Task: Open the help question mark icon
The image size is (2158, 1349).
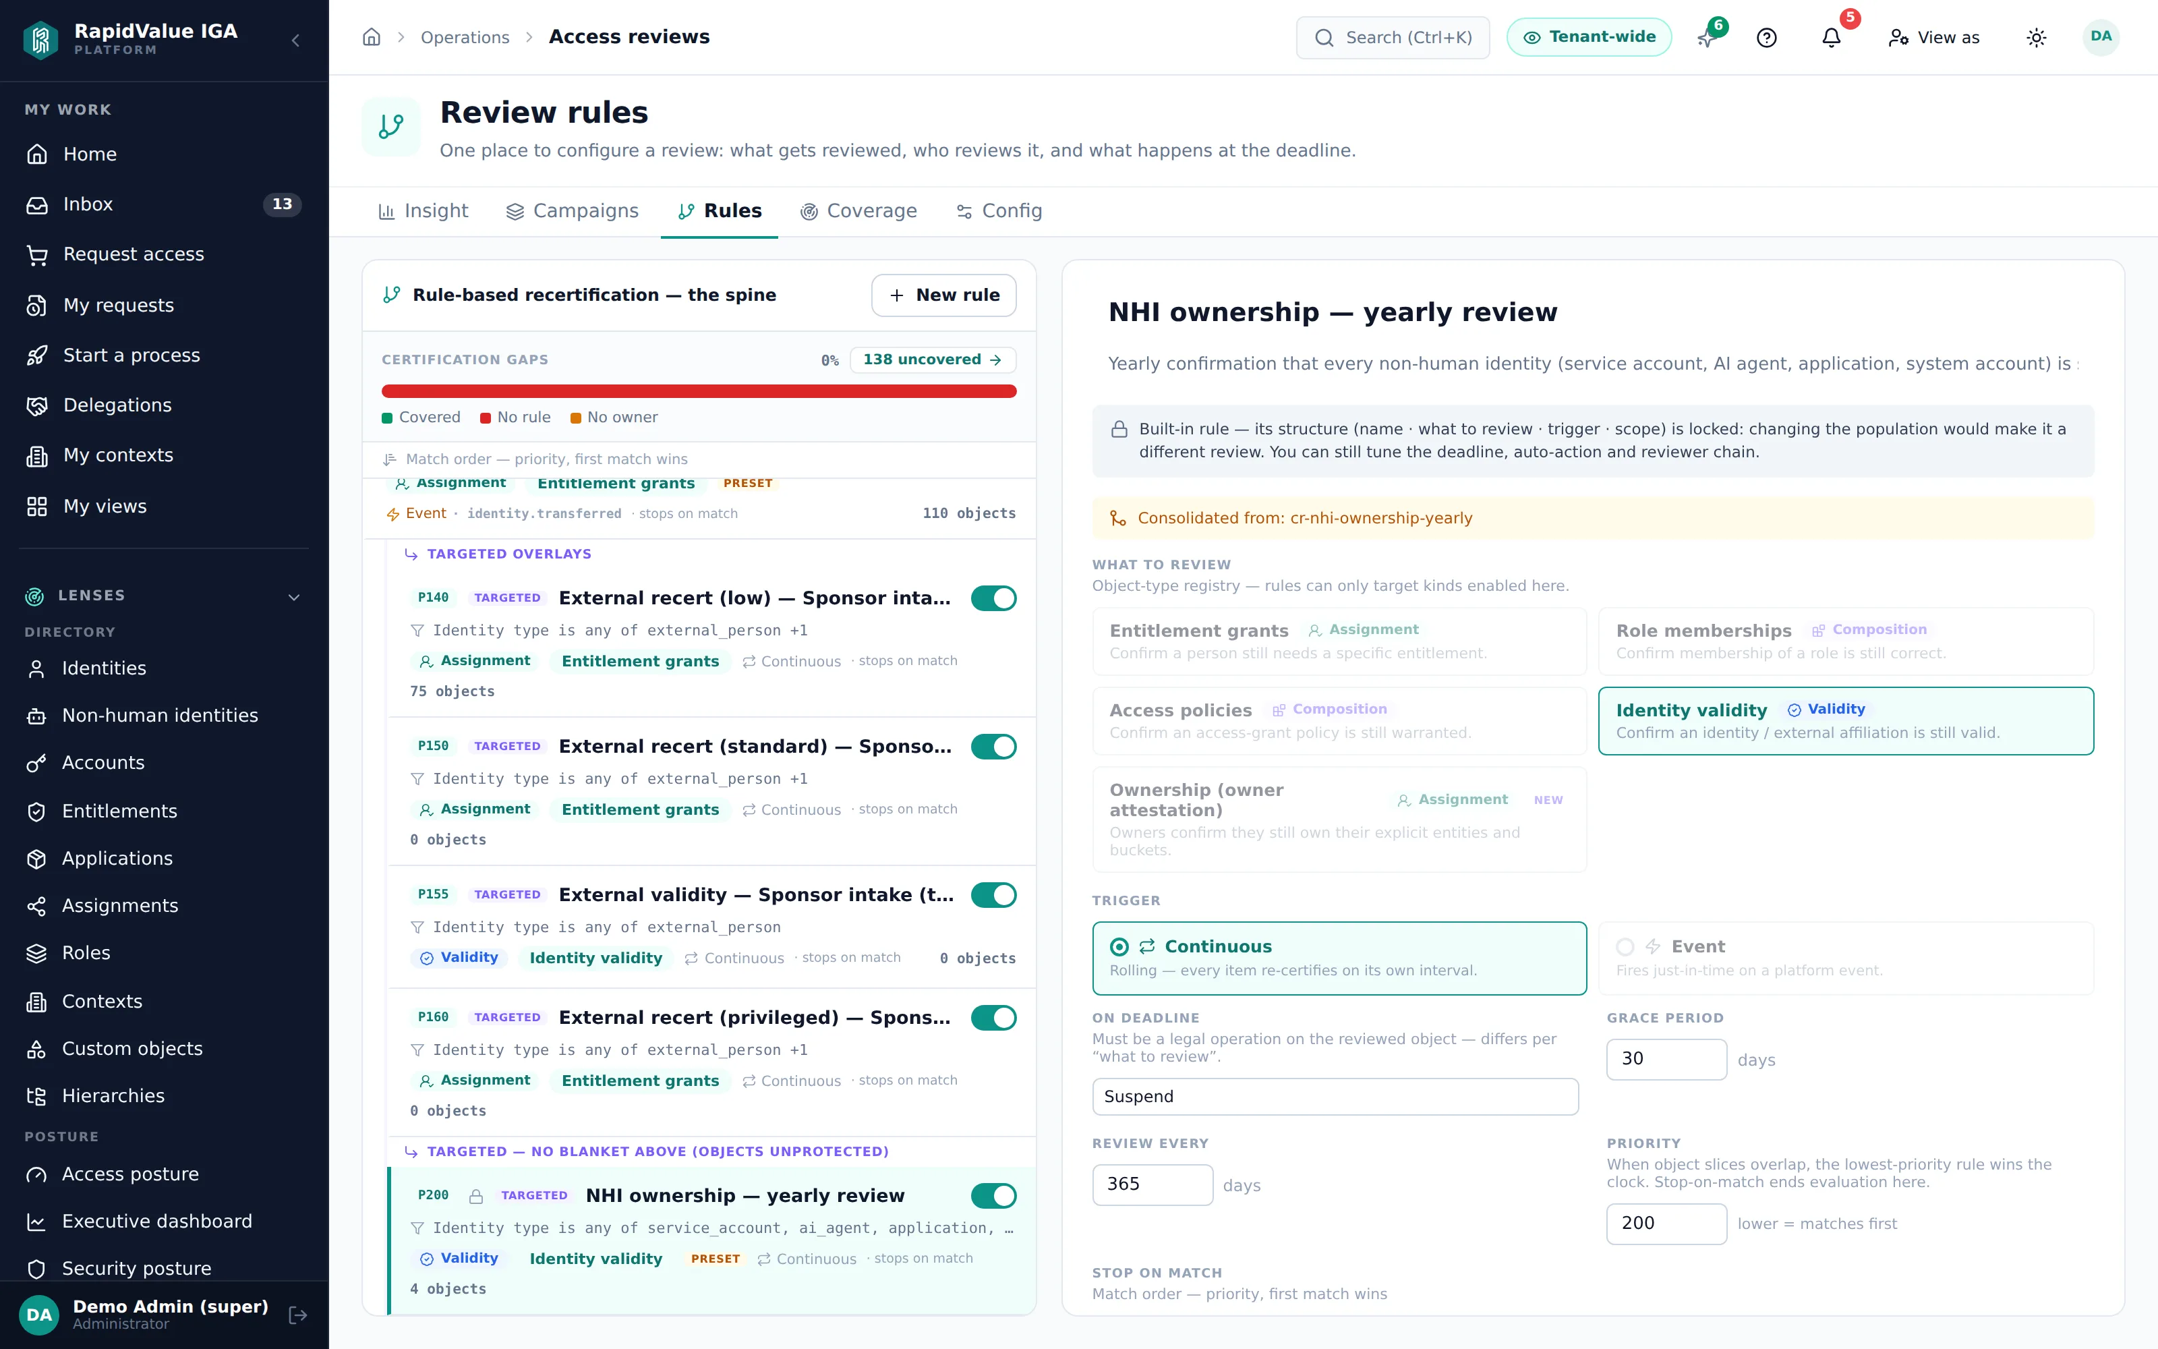Action: tap(1767, 38)
